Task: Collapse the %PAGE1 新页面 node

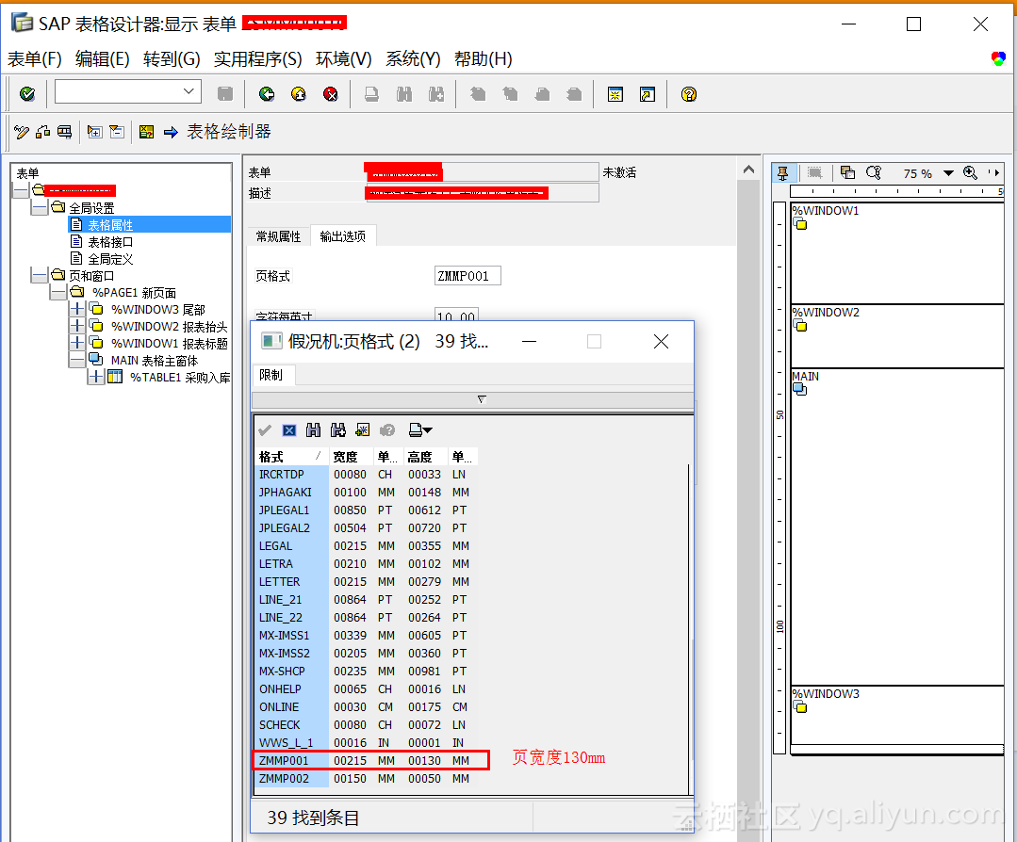Action: pyautogui.click(x=57, y=292)
